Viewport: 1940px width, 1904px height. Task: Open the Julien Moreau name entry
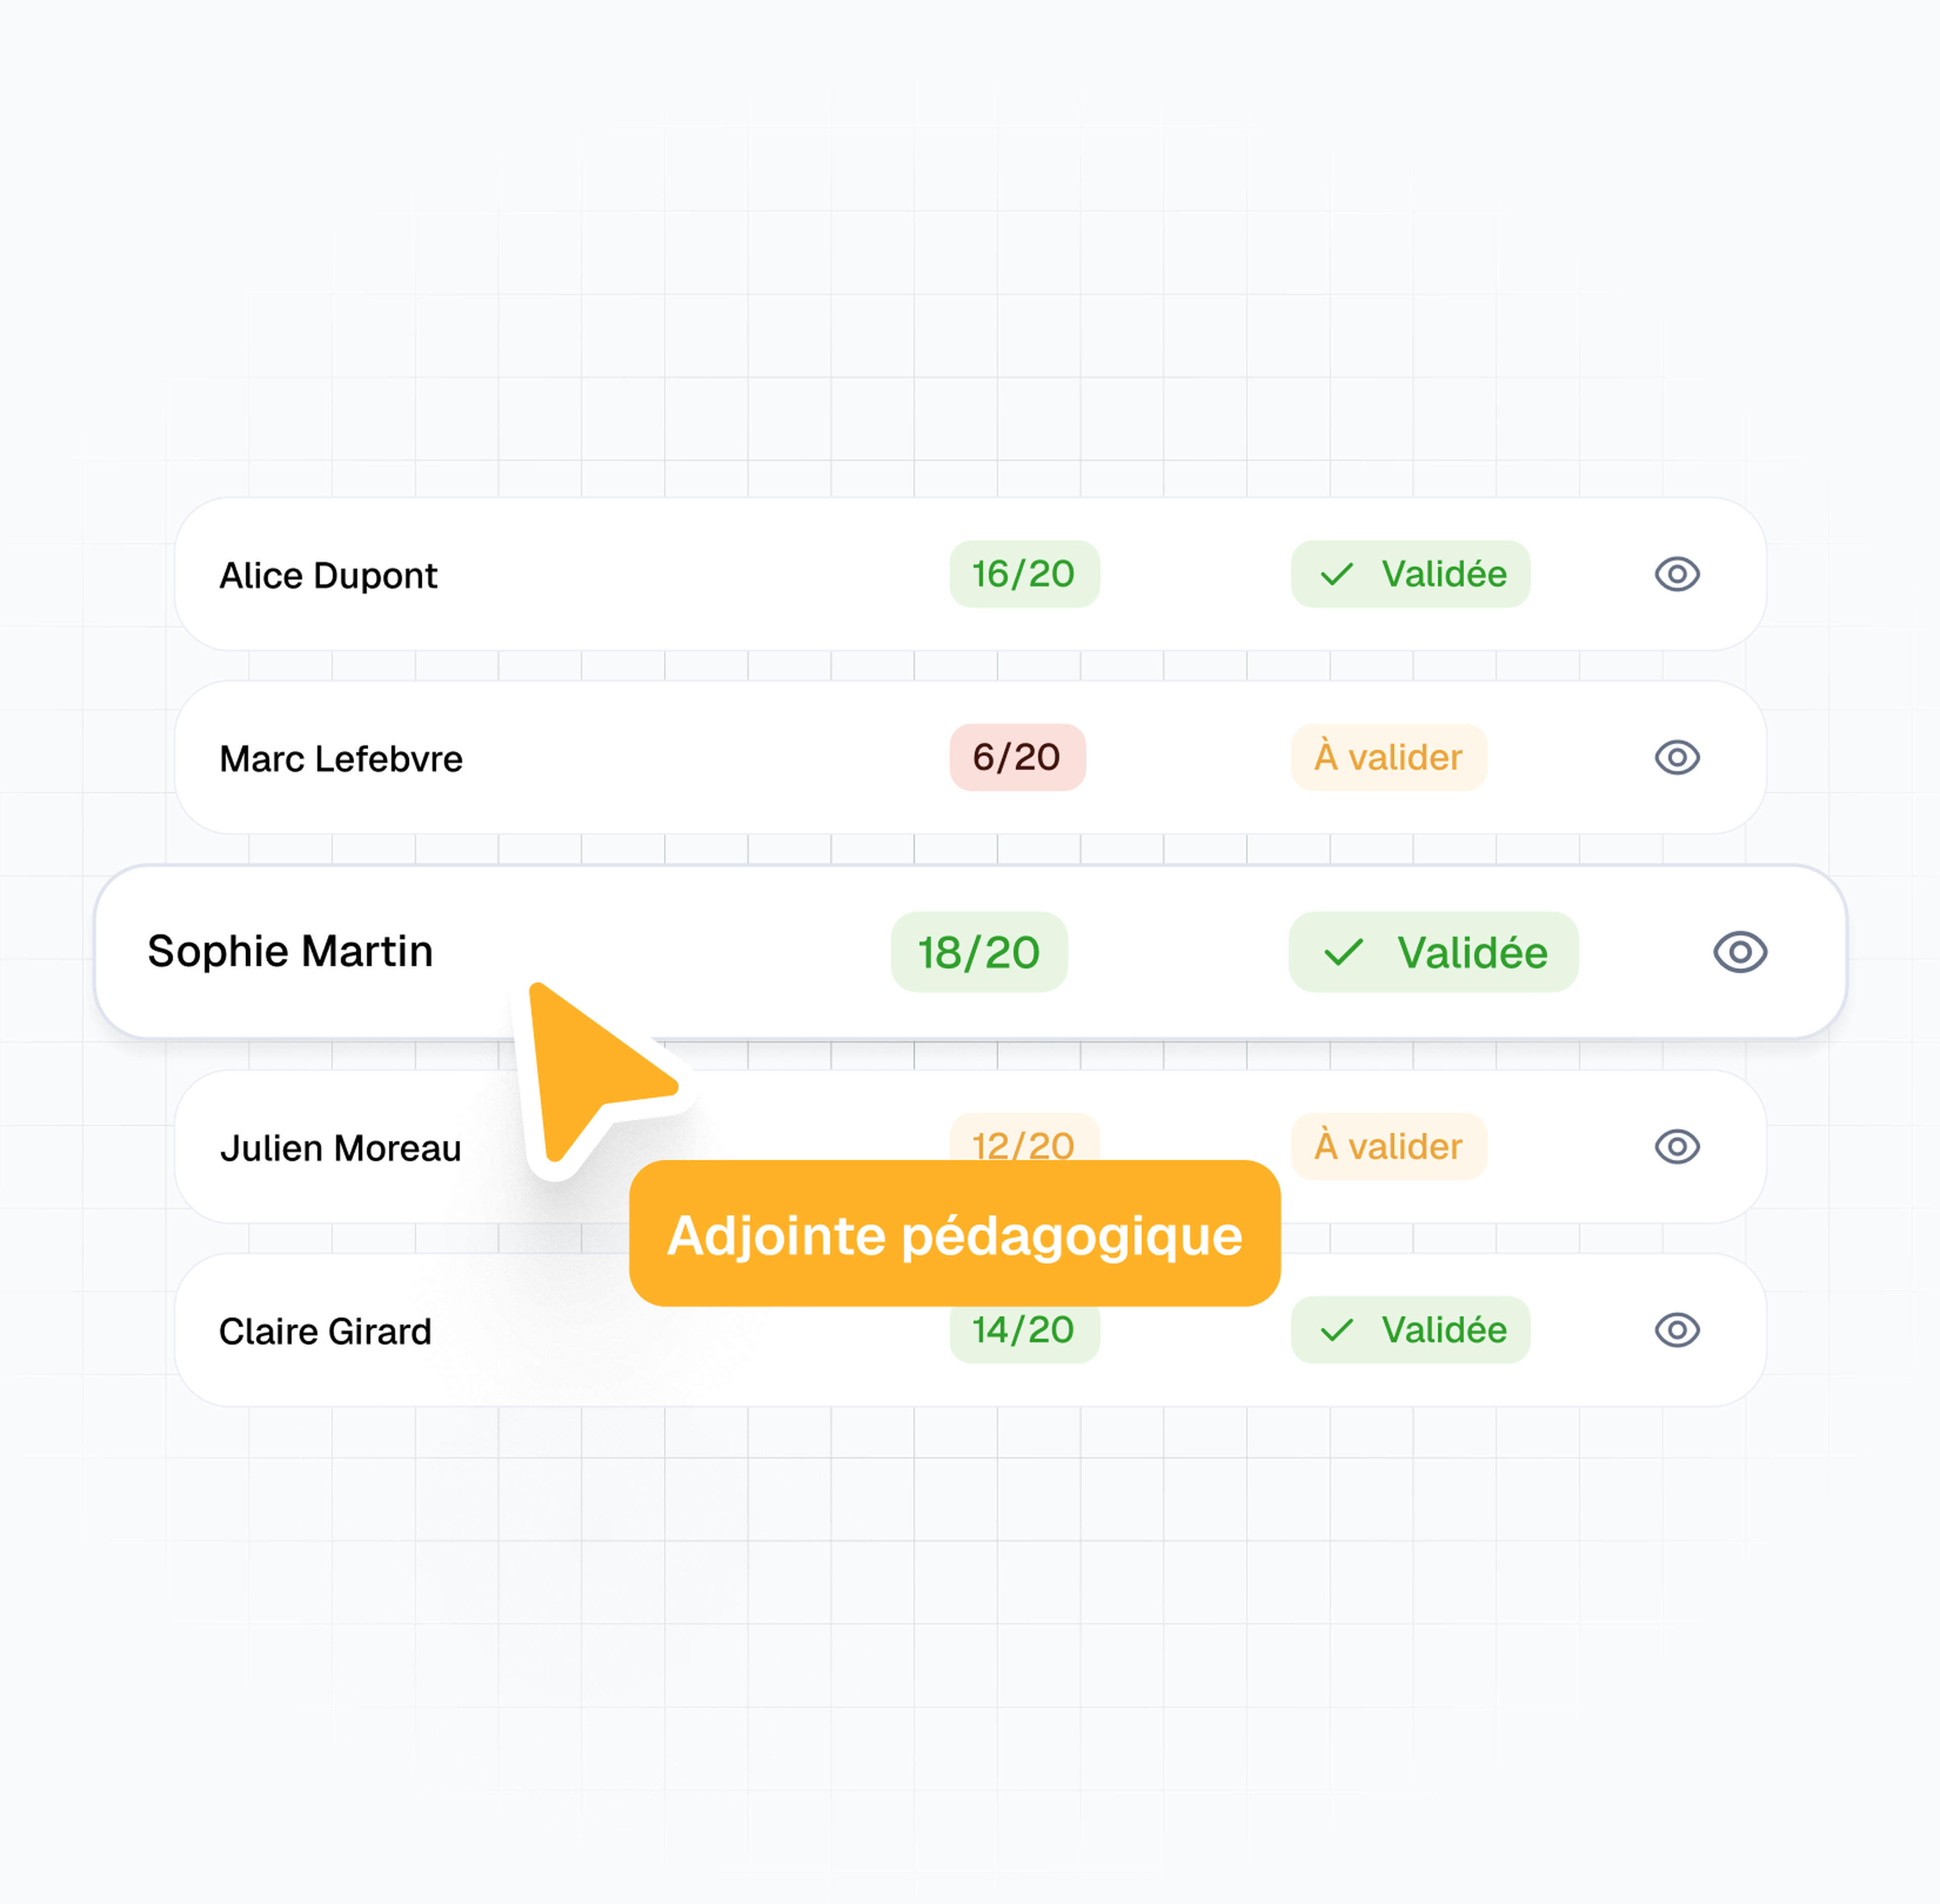point(341,1148)
